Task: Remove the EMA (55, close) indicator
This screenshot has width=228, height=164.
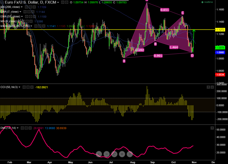Action: click(34, 17)
